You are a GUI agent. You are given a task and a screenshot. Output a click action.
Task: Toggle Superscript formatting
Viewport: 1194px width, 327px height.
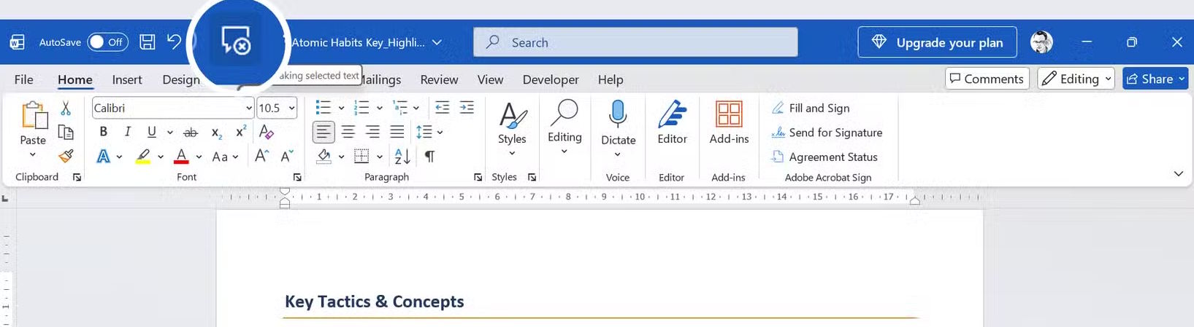pos(240,132)
